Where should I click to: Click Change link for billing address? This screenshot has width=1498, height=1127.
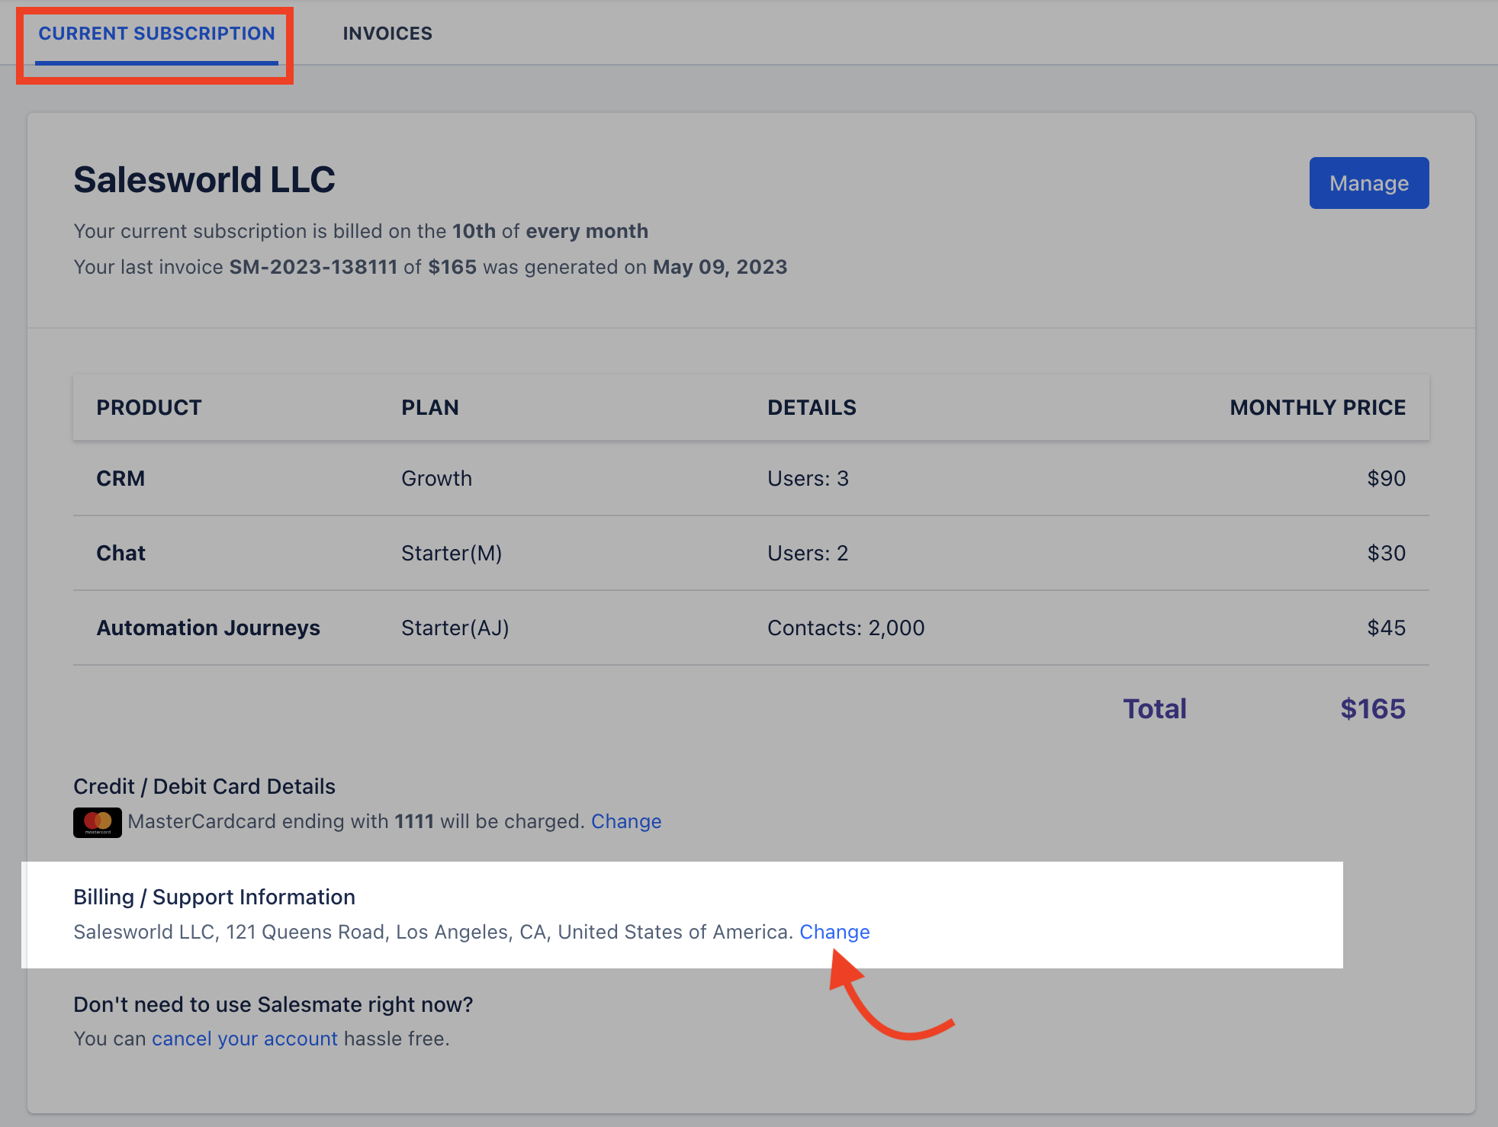click(x=834, y=932)
